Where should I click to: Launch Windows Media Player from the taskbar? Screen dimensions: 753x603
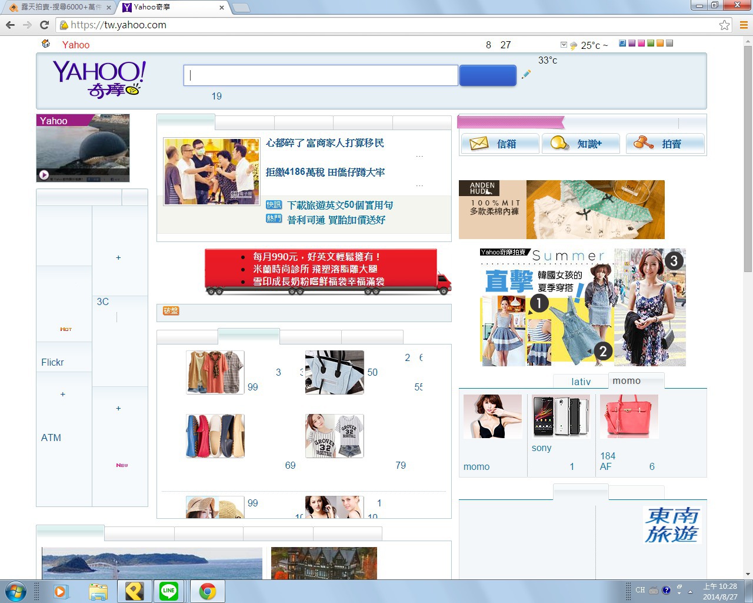61,591
